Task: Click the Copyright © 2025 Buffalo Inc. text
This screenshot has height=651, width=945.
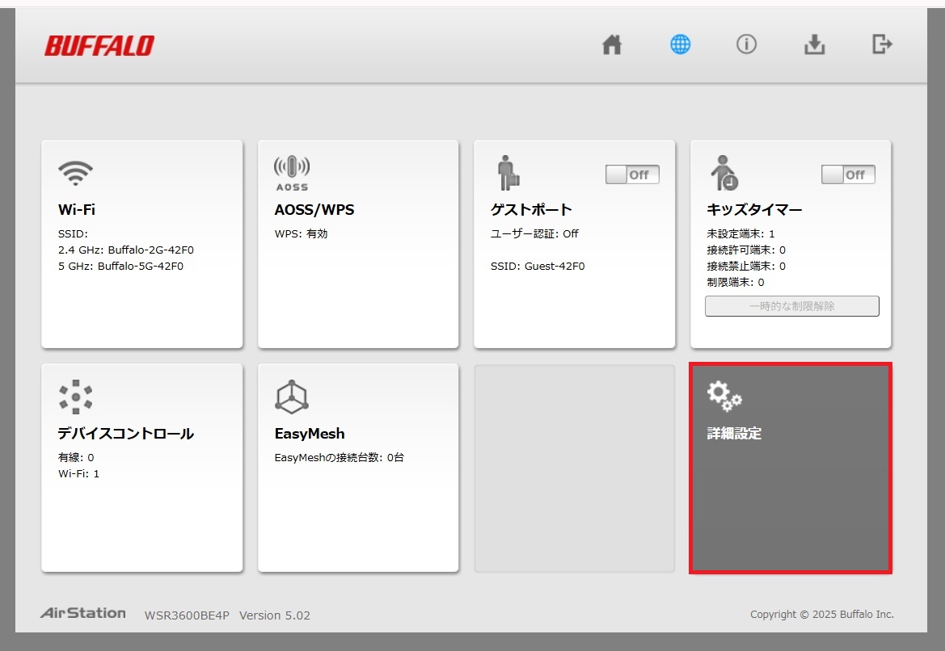Action: click(822, 615)
